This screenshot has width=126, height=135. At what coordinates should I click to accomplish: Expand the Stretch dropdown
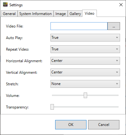click(85, 84)
